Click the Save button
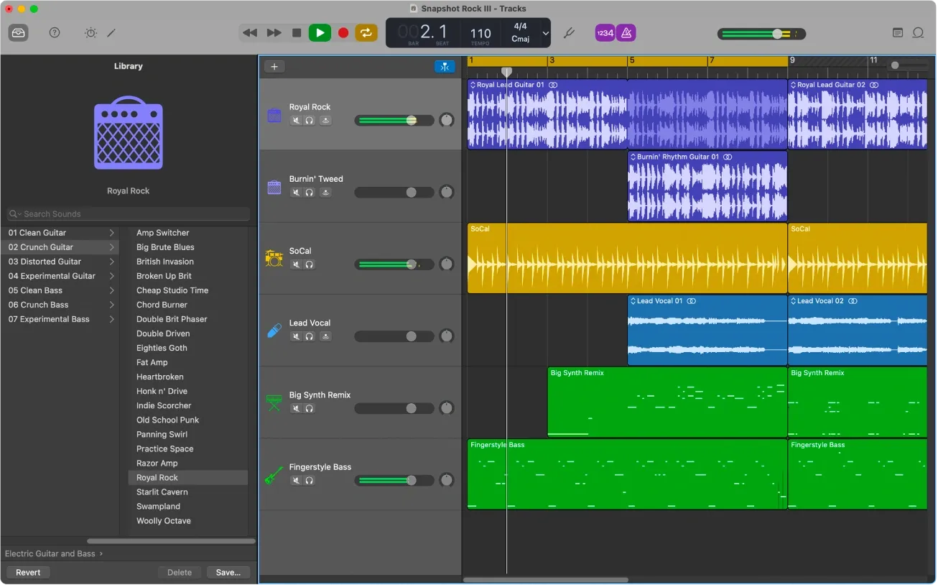 [228, 572]
